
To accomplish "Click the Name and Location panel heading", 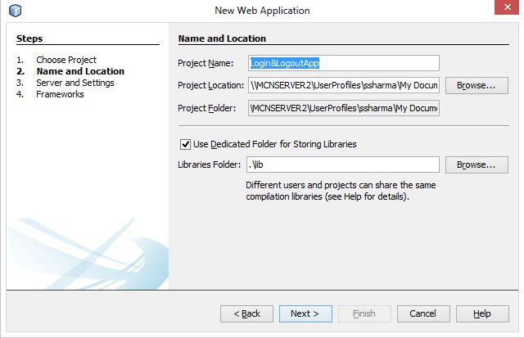I will (x=222, y=38).
